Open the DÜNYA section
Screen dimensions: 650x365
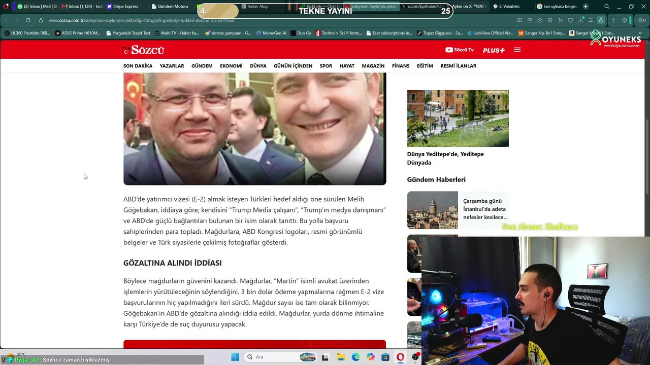[x=258, y=66]
